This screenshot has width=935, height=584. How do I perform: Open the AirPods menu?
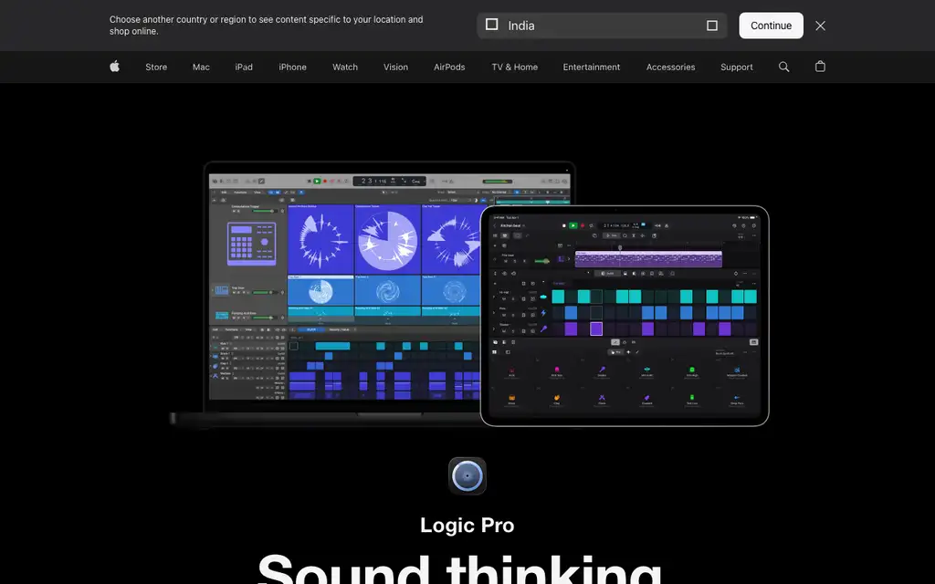point(449,68)
